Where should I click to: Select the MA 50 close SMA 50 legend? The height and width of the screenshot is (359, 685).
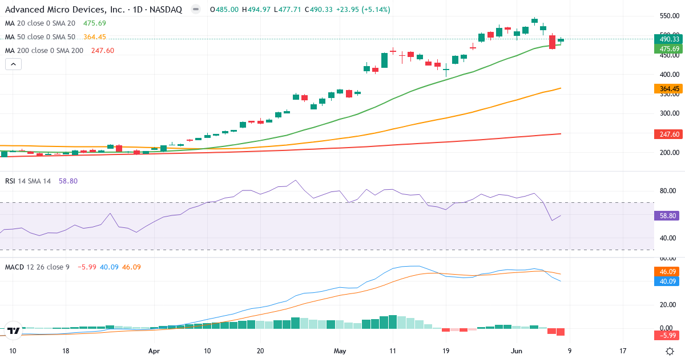tap(55, 37)
